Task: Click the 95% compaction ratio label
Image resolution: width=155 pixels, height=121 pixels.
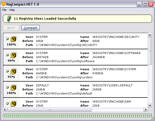Action: 11,77
